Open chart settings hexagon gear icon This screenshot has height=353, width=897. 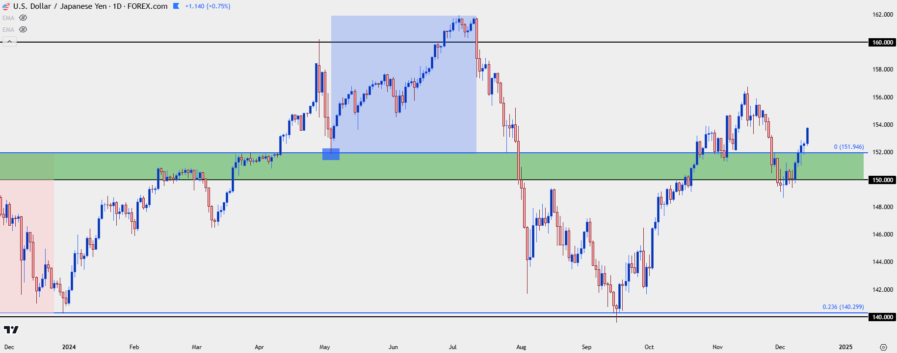(x=883, y=347)
